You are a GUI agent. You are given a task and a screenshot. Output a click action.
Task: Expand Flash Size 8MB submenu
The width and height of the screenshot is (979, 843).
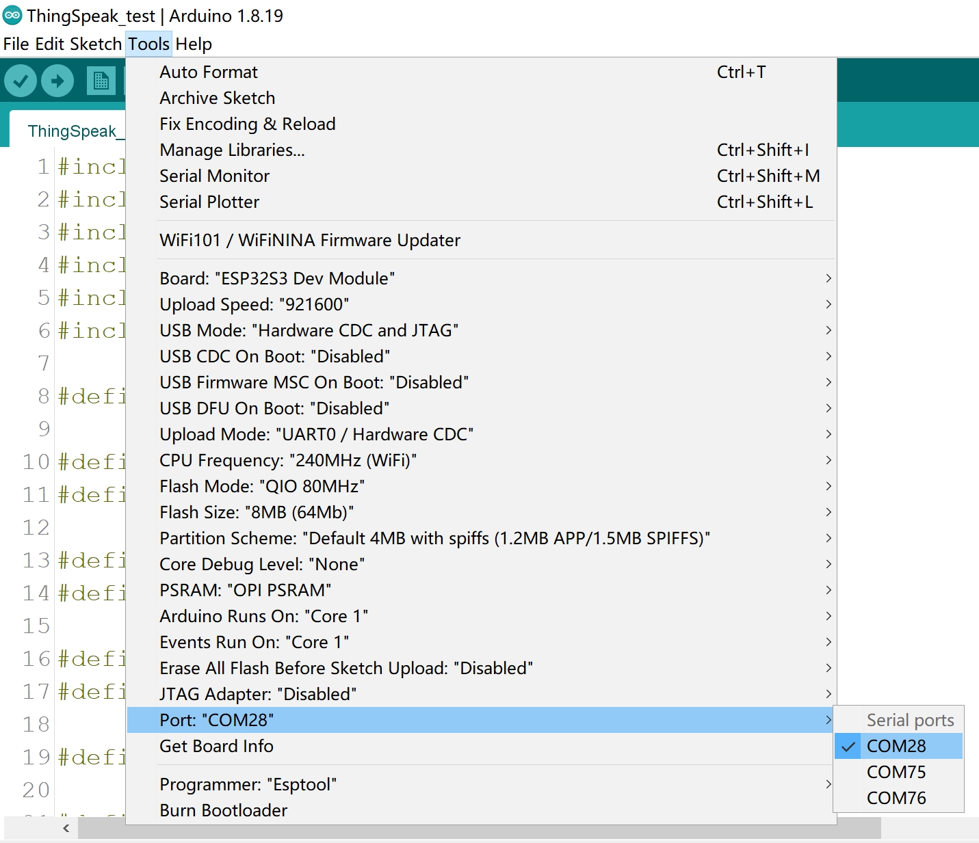point(481,512)
